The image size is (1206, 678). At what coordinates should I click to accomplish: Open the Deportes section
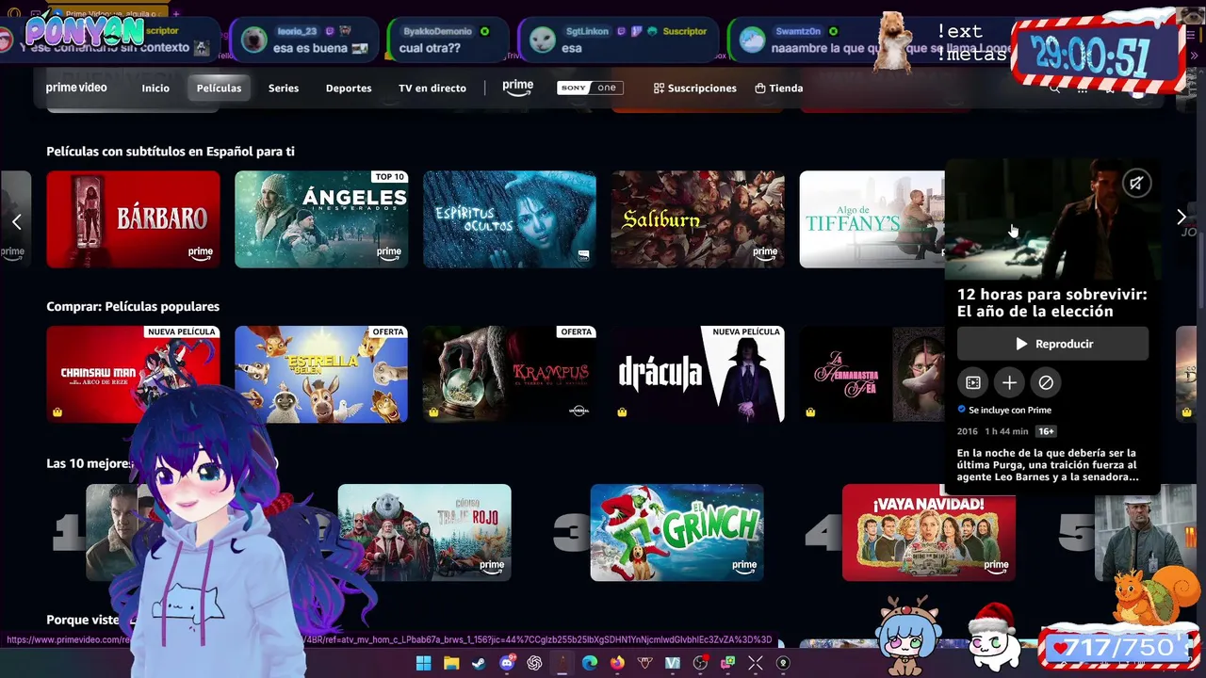click(x=349, y=88)
